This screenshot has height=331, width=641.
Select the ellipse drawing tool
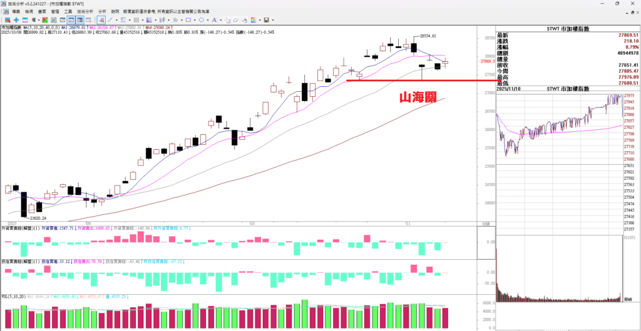coord(202,20)
